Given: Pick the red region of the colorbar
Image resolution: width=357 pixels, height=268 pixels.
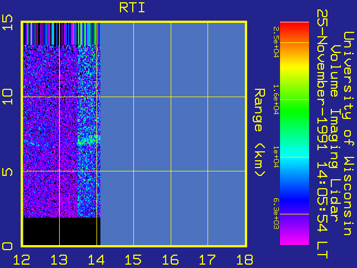Looking at the screenshot, I should (295, 28).
